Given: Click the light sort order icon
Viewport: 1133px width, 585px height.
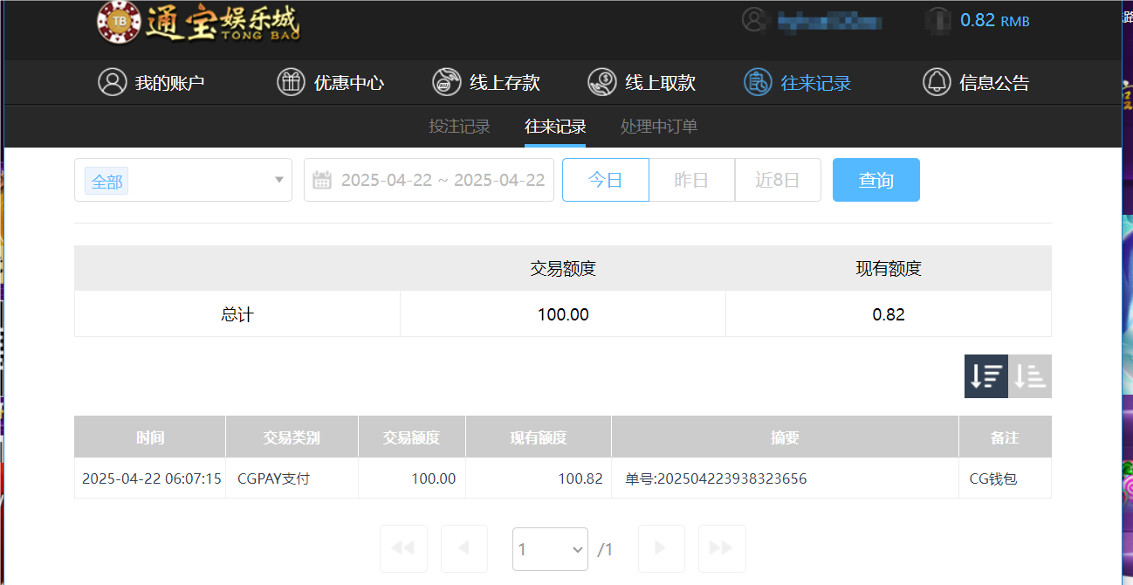Looking at the screenshot, I should 1029,375.
